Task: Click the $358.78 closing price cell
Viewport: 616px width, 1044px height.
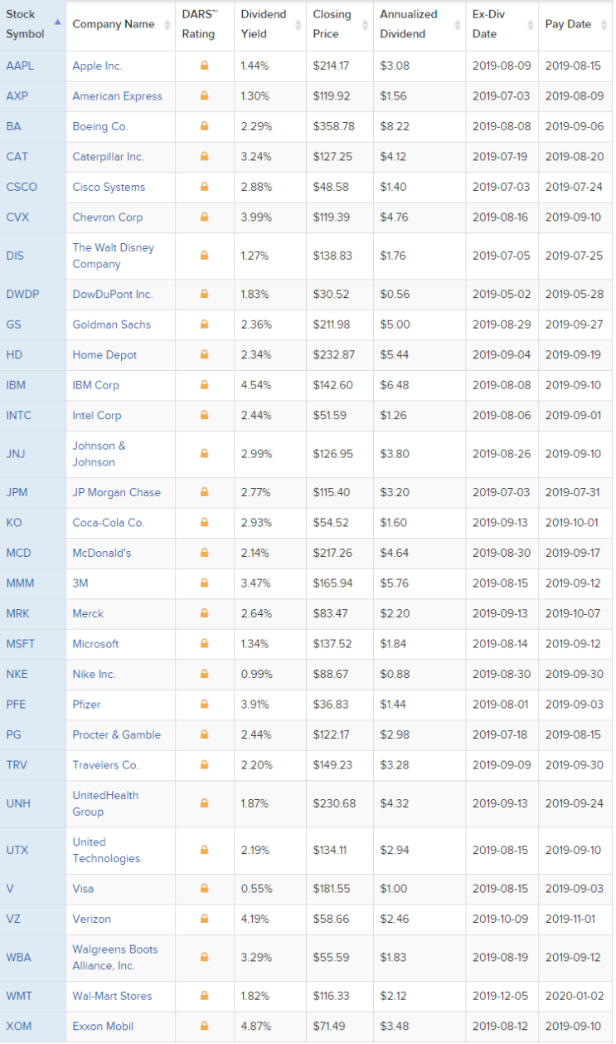Action: [x=334, y=126]
